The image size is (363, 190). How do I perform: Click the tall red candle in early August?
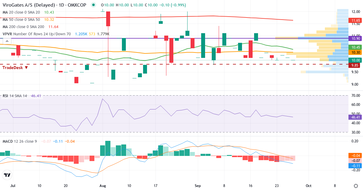108,19
